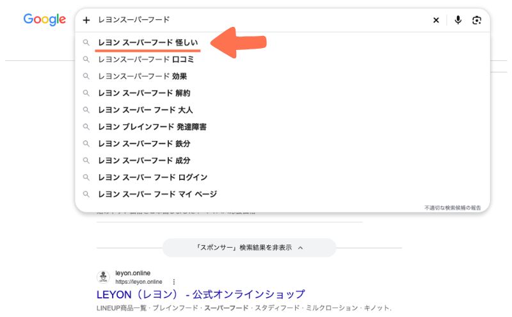Start voice search with microphone icon
Viewport: 512px width, 317px height.
tap(458, 20)
